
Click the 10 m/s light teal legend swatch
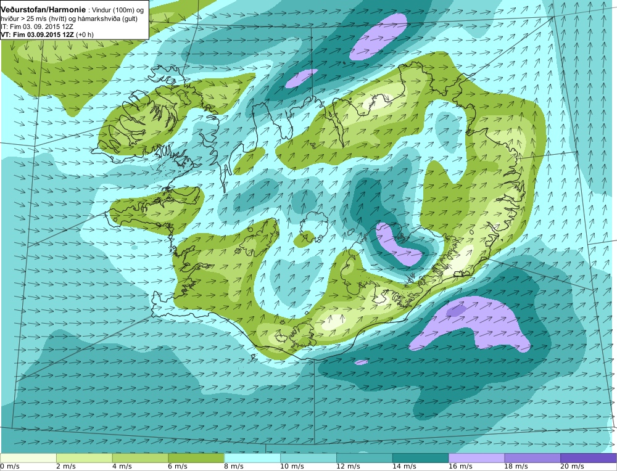coord(308,458)
